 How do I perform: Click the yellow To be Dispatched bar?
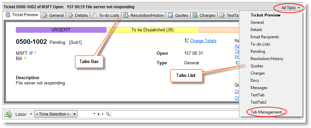click(152, 30)
